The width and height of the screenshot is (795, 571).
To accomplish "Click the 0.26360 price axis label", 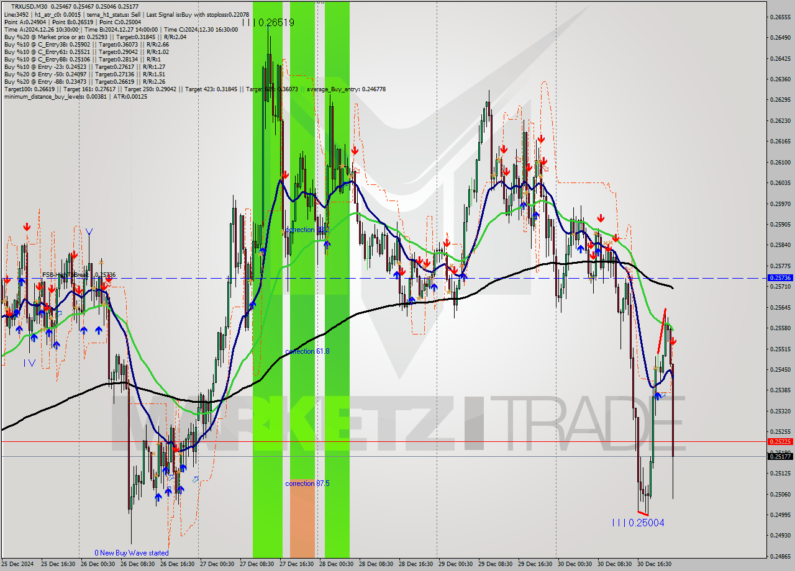I will [780, 79].
